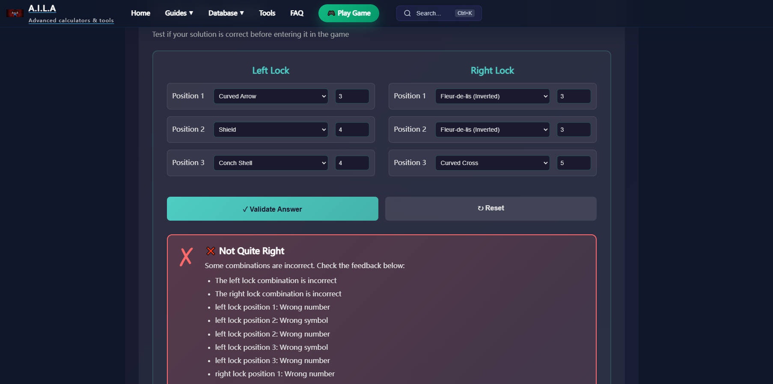Focus the Search box

point(439,13)
